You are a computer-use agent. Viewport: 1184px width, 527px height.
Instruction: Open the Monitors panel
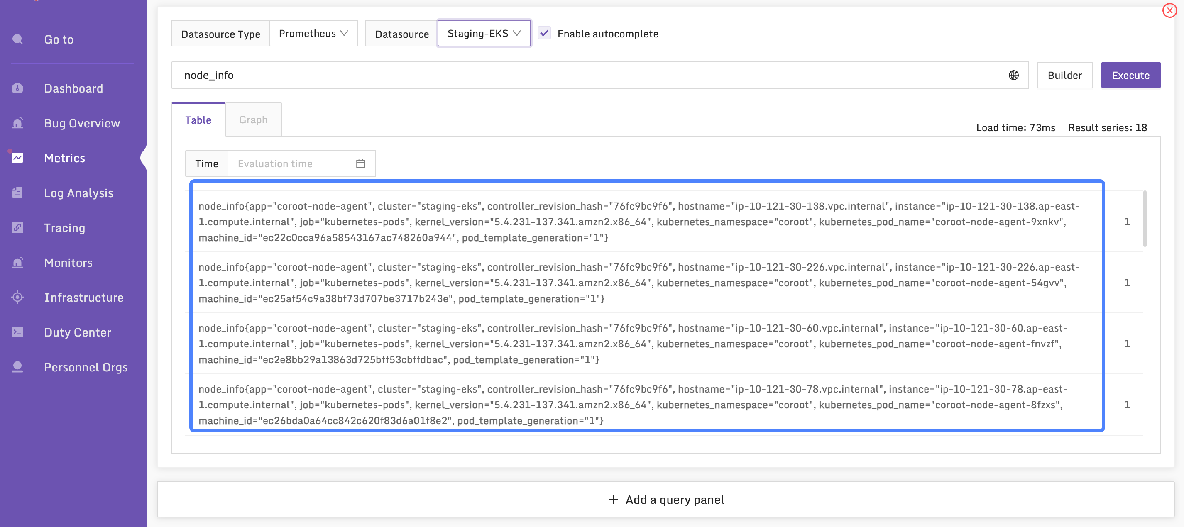point(68,262)
